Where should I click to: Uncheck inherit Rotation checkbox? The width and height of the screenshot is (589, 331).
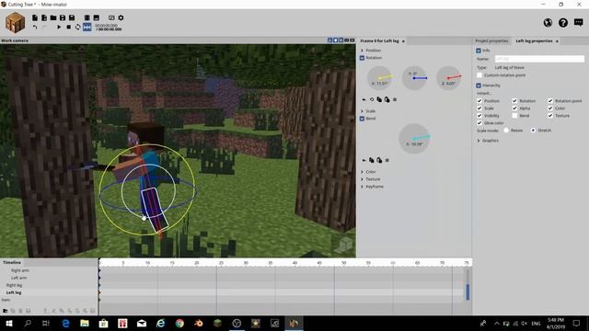click(514, 101)
